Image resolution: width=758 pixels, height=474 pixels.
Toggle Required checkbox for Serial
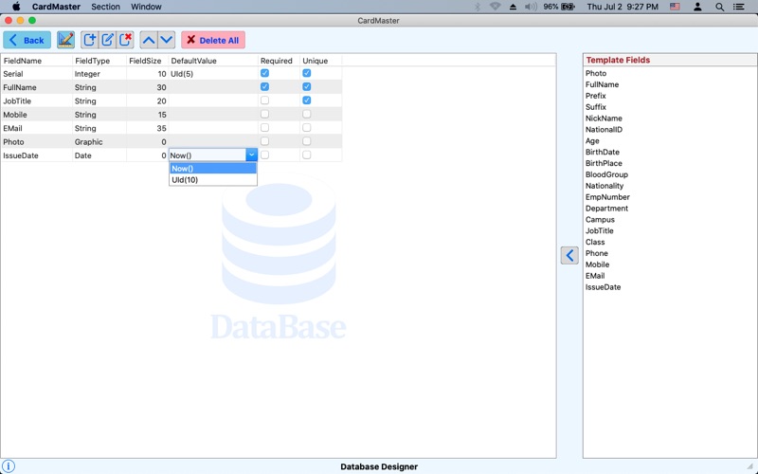click(x=264, y=73)
